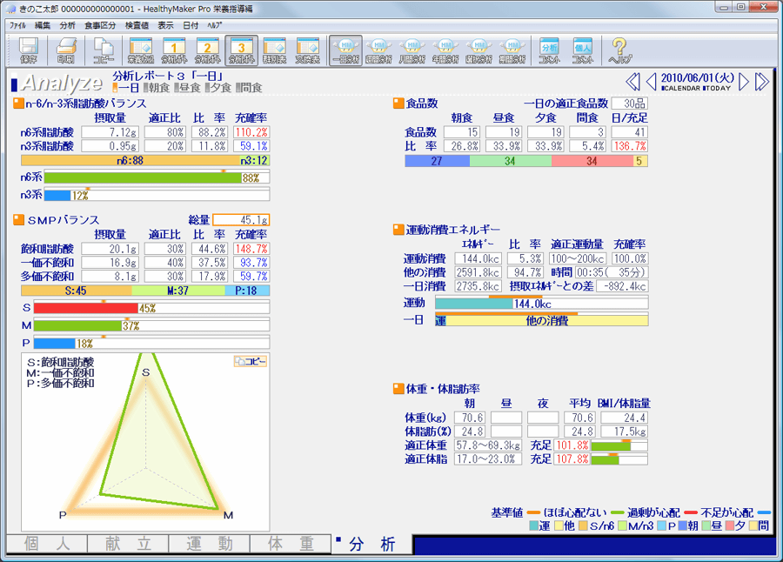Select the 間食 meal filter
Image resolution: width=783 pixels, height=562 pixels.
click(249, 88)
